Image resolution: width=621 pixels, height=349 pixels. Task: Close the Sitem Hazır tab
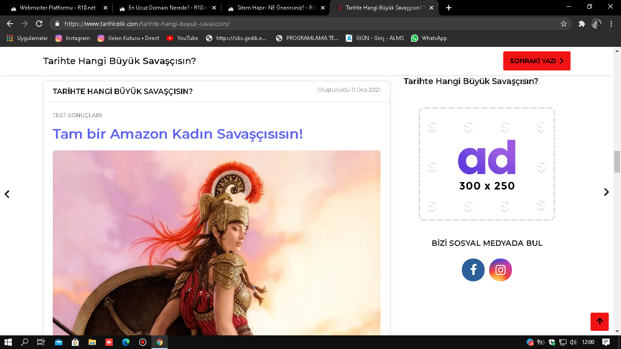click(x=322, y=8)
